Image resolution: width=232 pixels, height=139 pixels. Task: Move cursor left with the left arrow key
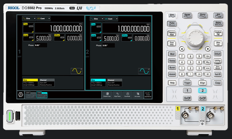[x=182, y=49]
